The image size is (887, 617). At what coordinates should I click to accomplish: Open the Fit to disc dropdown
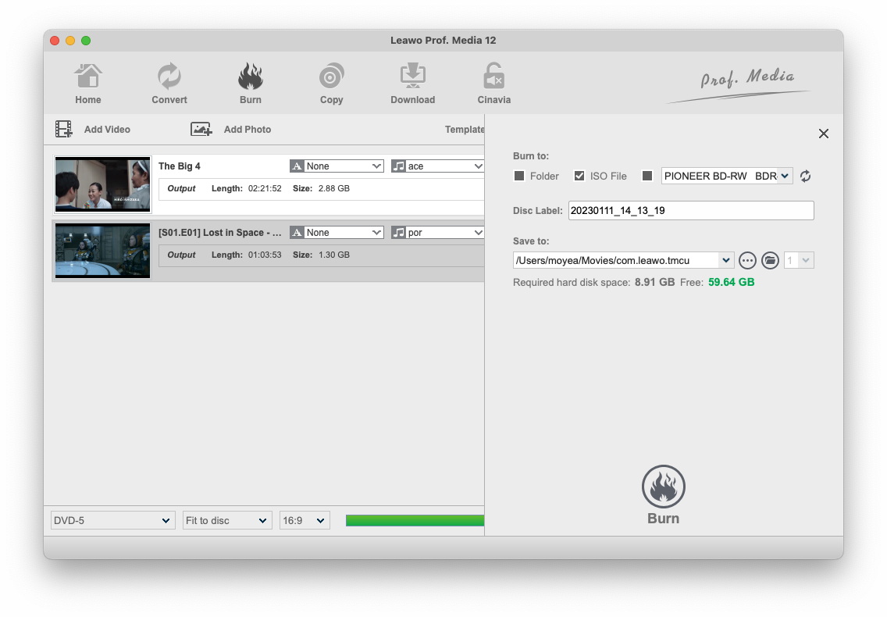coord(227,520)
